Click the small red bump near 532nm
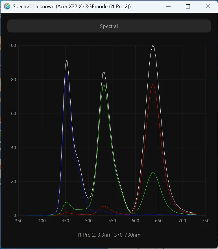This screenshot has width=218, height=249. [104, 206]
